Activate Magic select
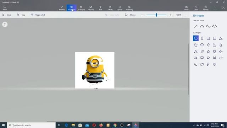This screenshot has height=128, width=227. click(x=38, y=15)
